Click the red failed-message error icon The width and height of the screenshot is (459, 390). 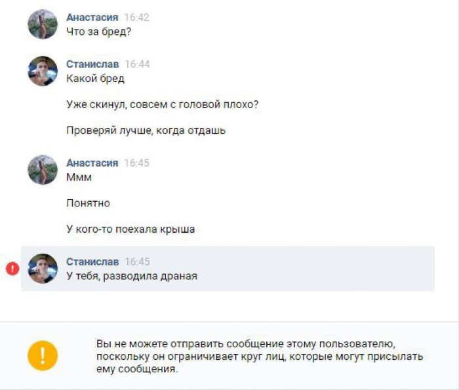coord(12,268)
